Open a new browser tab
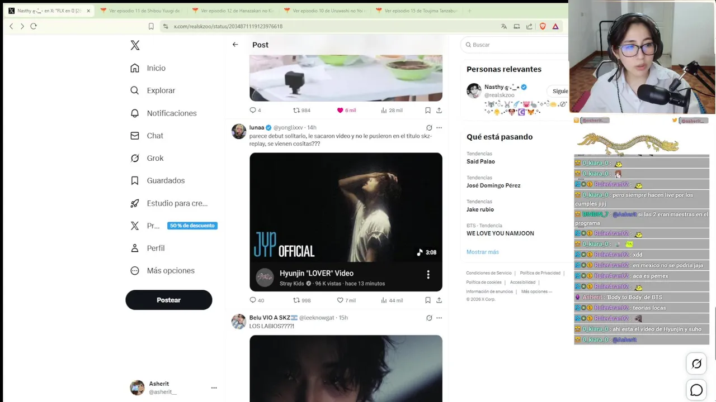Screen dimensions: 716x402 tap(469, 11)
